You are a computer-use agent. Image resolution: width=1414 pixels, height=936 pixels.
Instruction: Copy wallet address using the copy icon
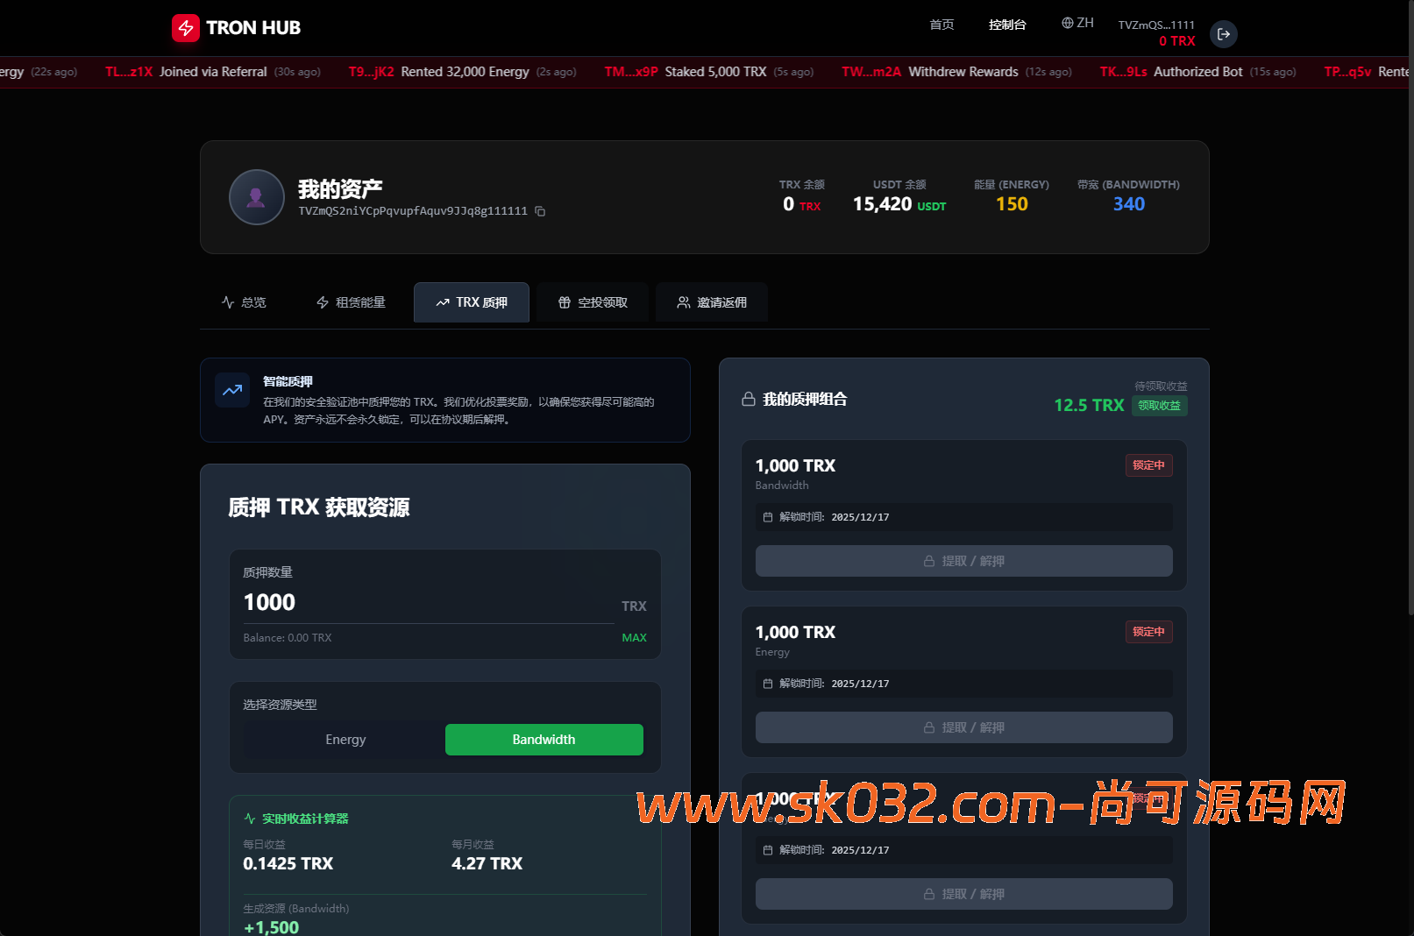539,211
